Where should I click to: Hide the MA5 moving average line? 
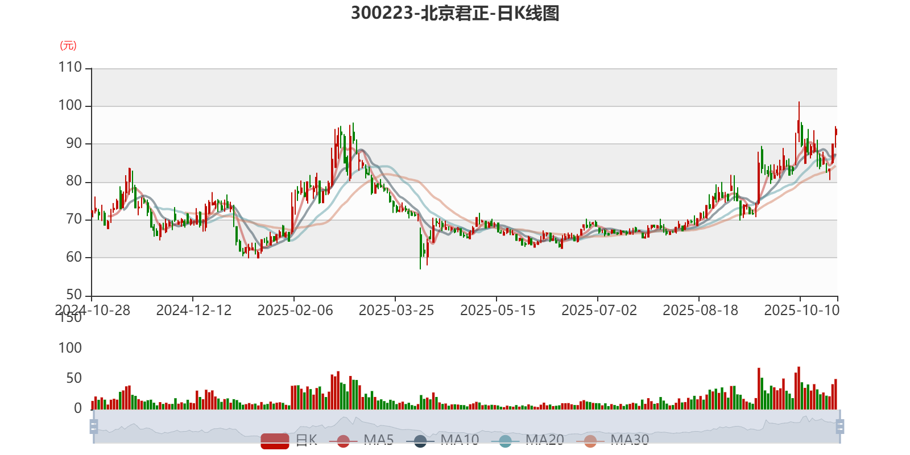(361, 440)
